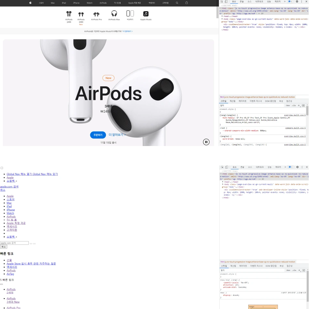
Task: Add a new style rule in the upper DevTools
Action: point(299,106)
